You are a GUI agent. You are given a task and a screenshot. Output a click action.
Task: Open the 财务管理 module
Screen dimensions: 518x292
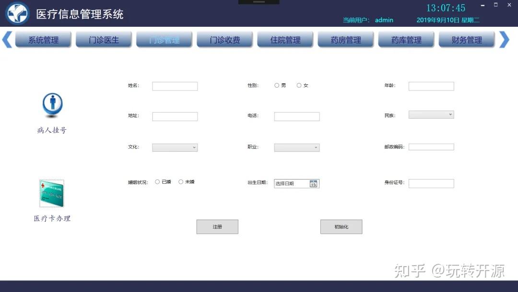(467, 39)
